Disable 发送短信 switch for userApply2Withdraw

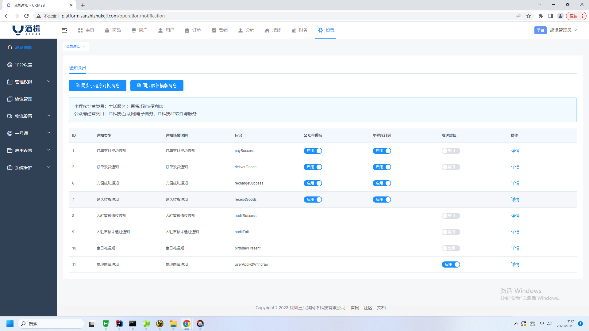tap(451, 264)
